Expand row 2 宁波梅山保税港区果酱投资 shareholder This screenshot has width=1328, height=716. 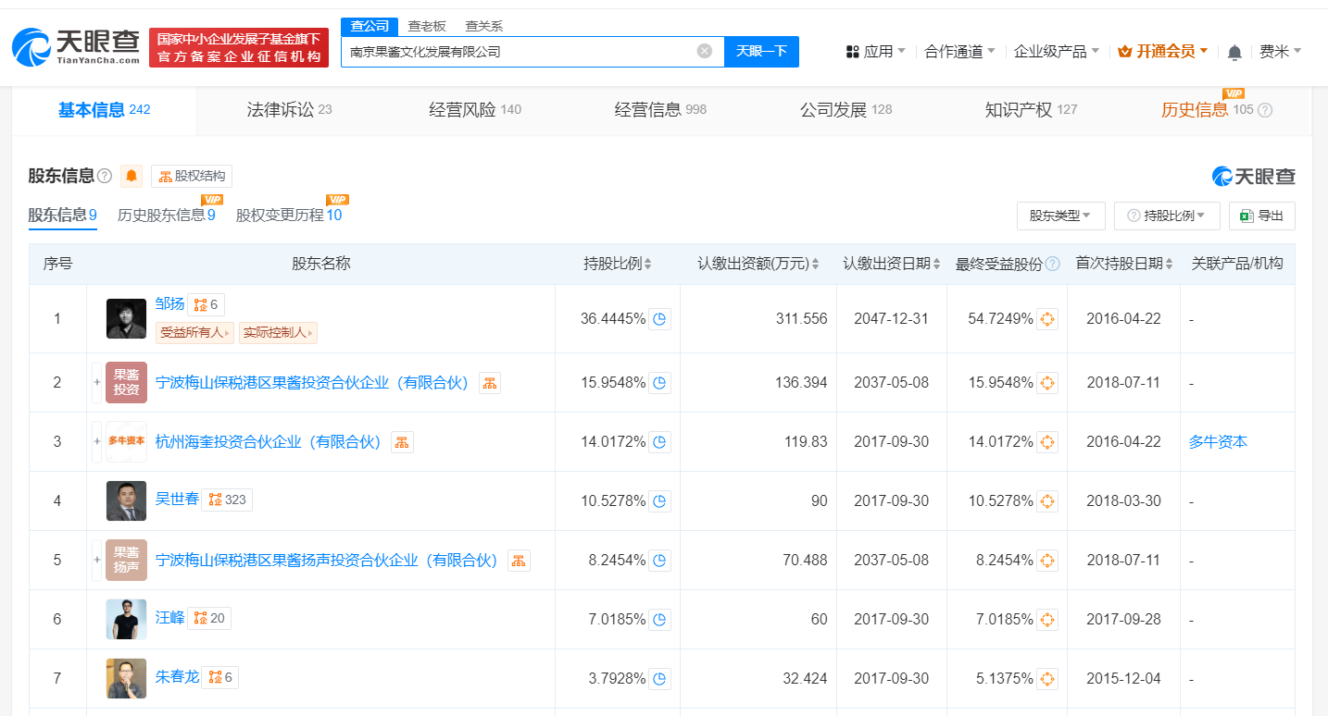tap(96, 382)
